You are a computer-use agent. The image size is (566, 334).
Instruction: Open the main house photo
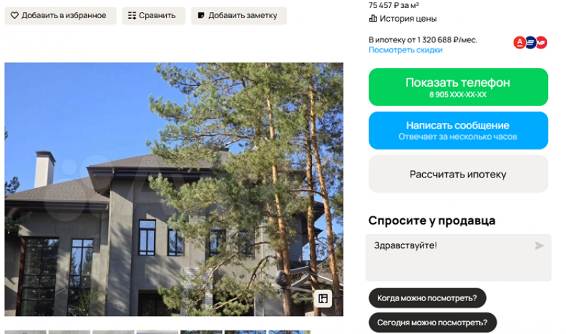pyautogui.click(x=173, y=189)
